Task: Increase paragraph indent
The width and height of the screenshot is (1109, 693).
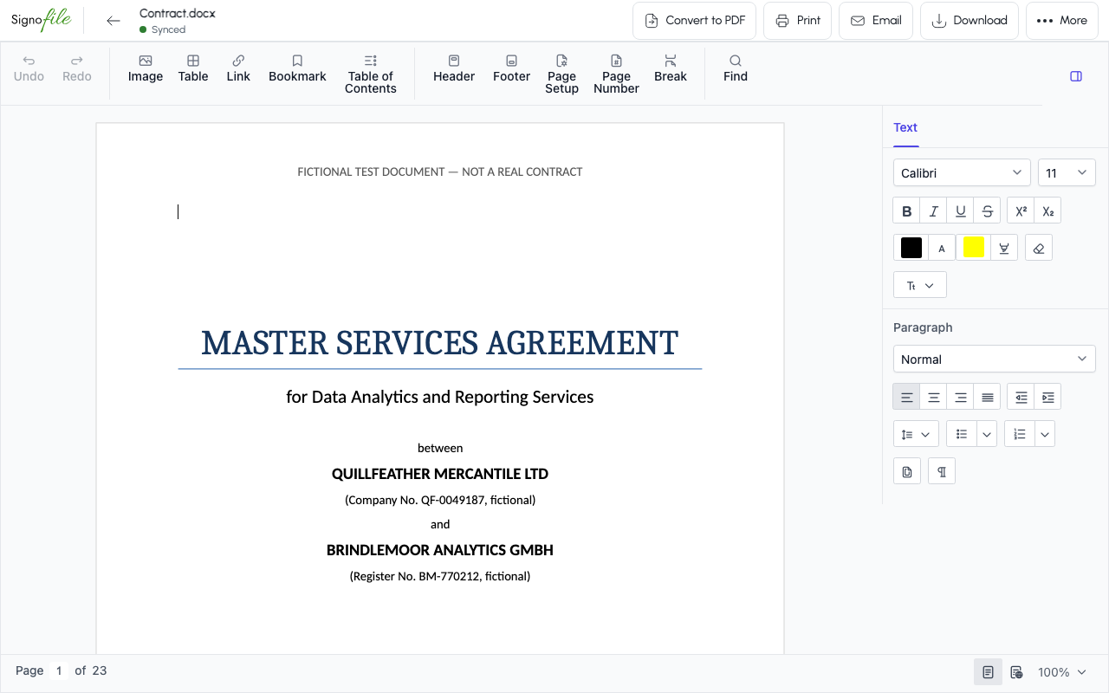Action: (1047, 397)
